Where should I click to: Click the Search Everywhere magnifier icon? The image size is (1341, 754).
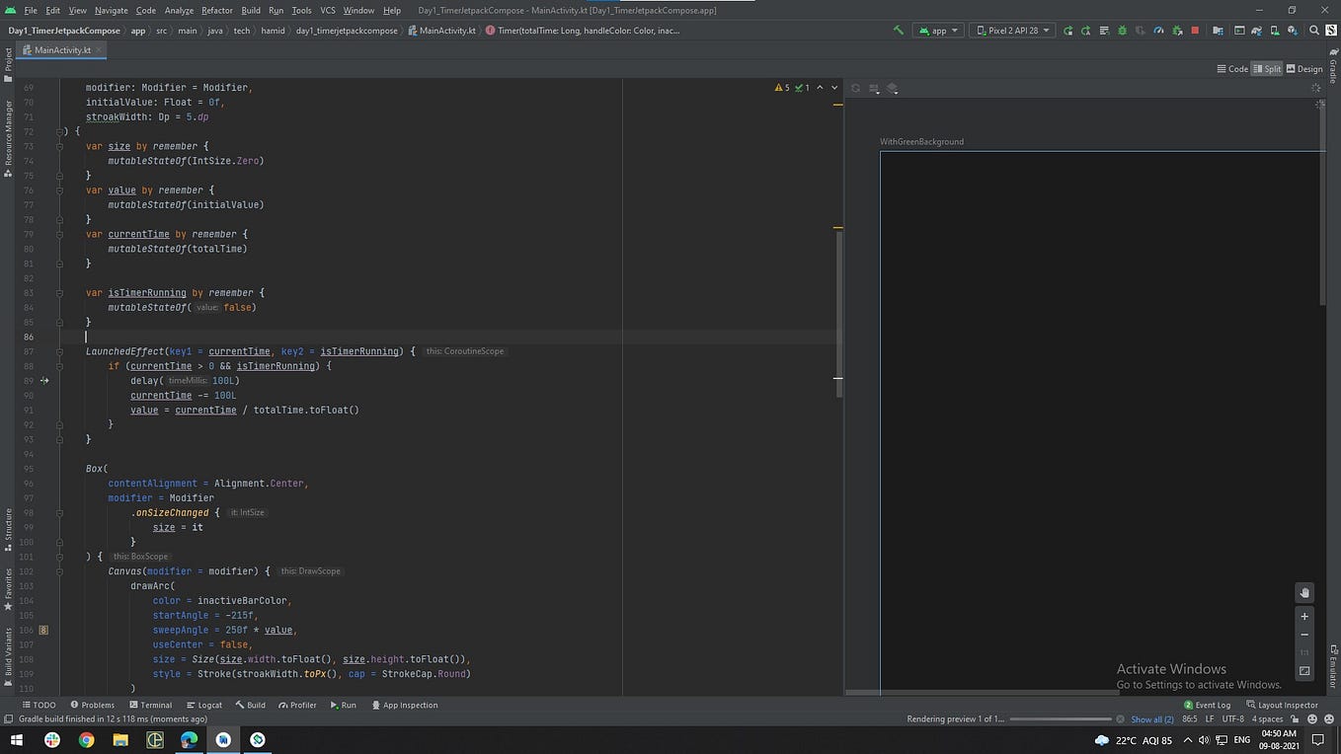(1313, 31)
